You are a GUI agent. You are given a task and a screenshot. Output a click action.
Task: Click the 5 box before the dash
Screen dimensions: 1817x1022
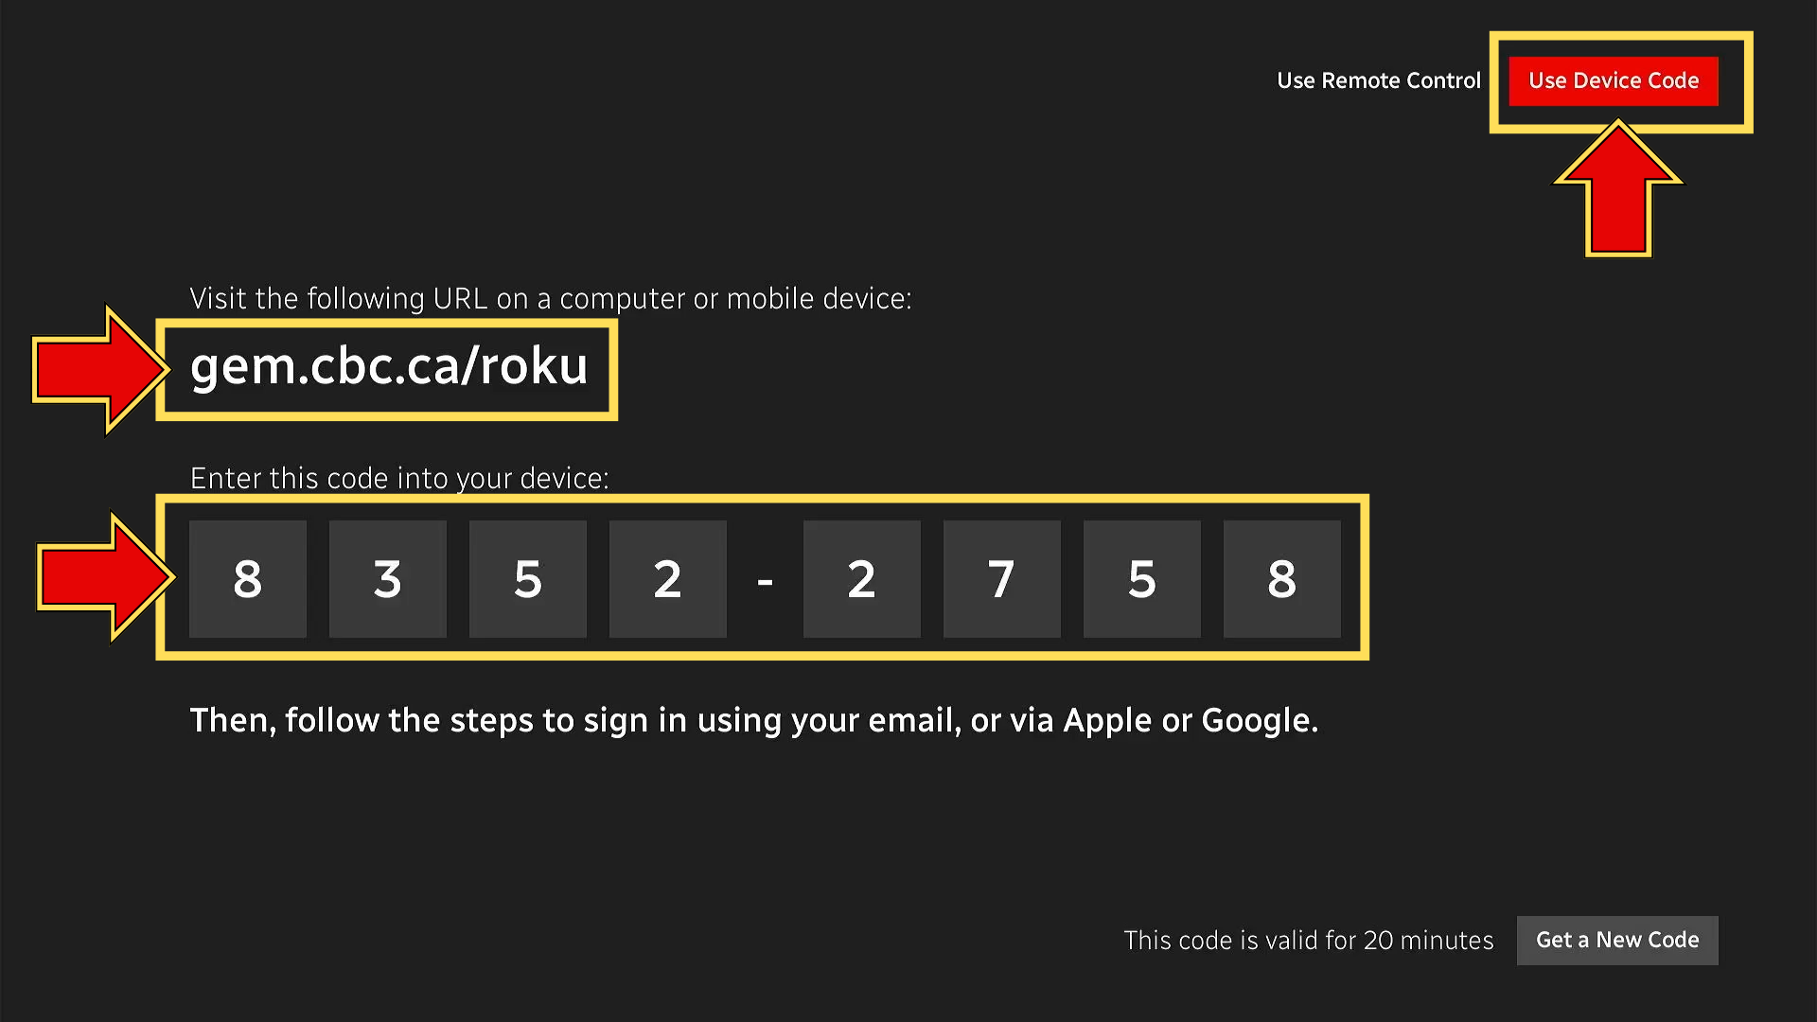coord(528,578)
